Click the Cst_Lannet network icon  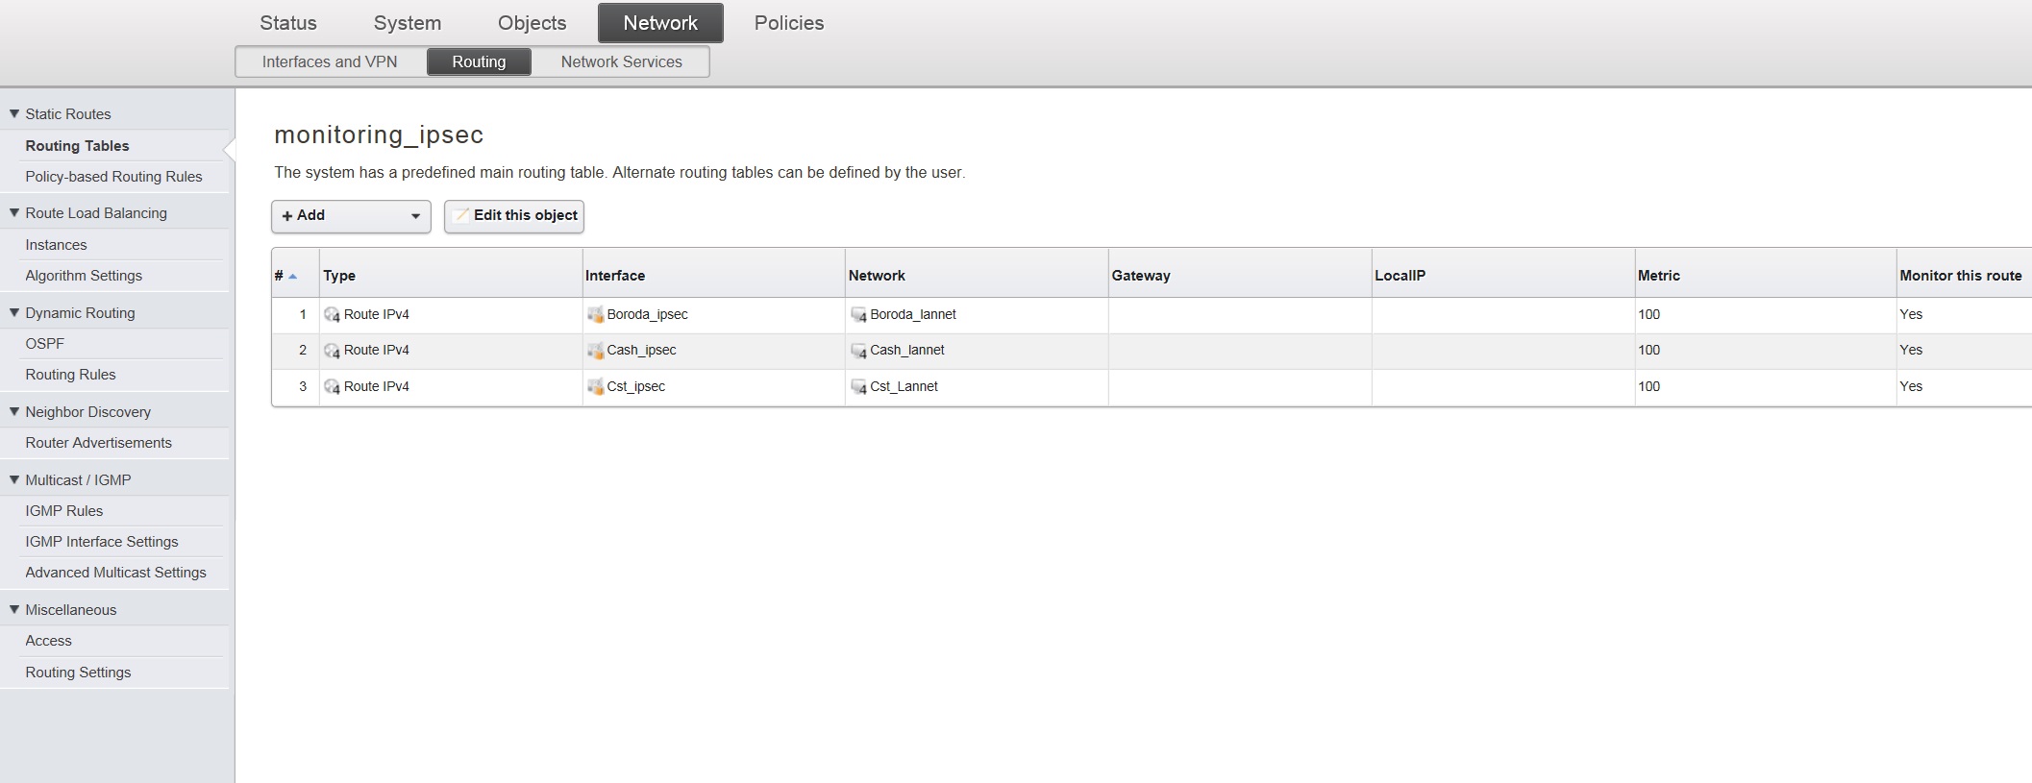click(x=858, y=387)
